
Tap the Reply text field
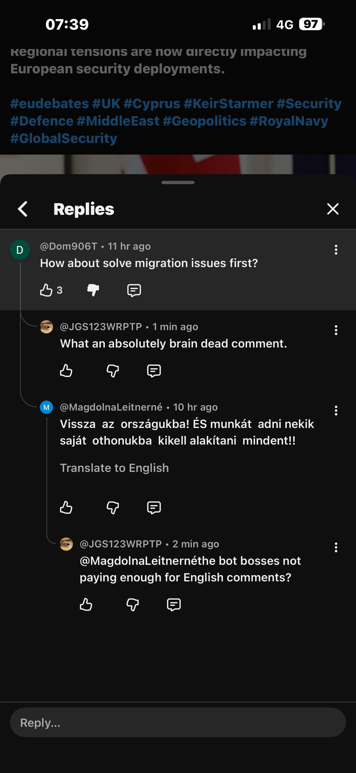[x=178, y=723]
